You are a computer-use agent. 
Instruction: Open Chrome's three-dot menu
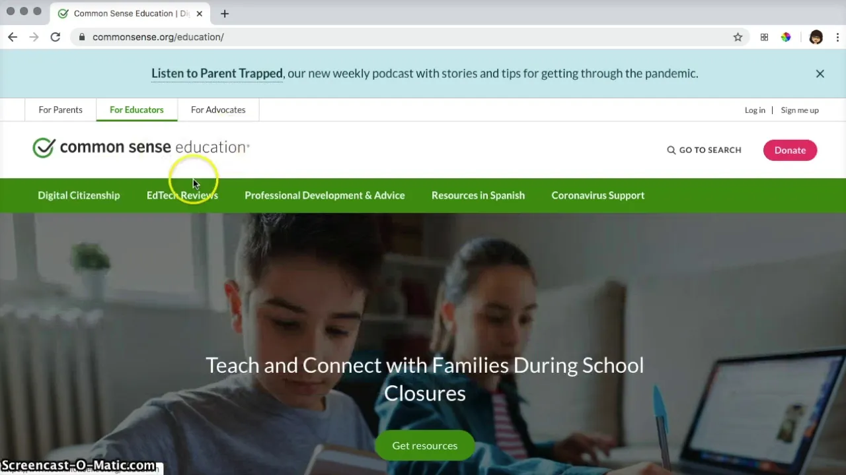coord(838,37)
